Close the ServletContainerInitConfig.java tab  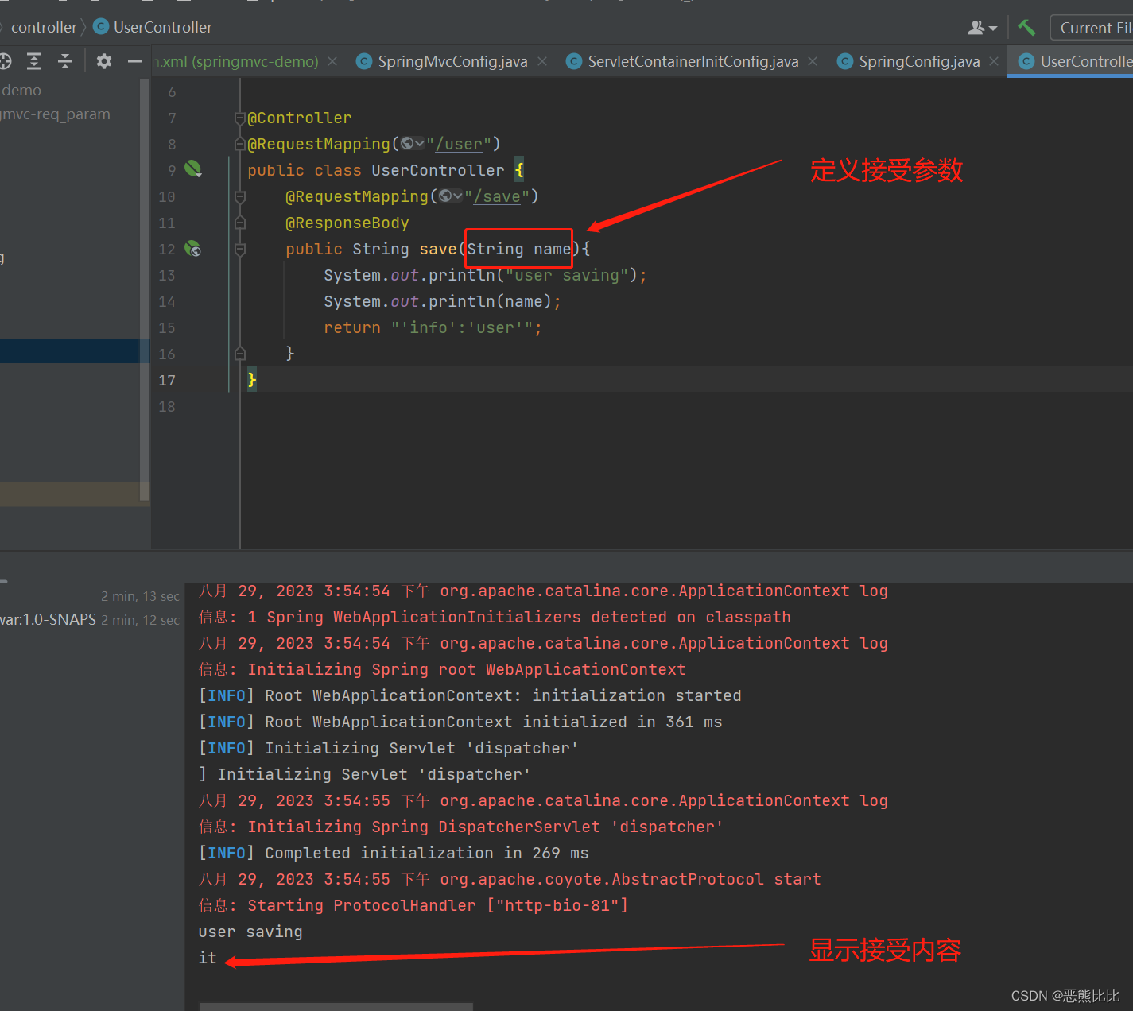pyautogui.click(x=813, y=61)
